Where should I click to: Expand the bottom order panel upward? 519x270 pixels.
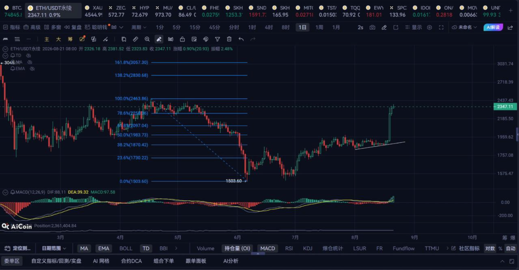502,261
